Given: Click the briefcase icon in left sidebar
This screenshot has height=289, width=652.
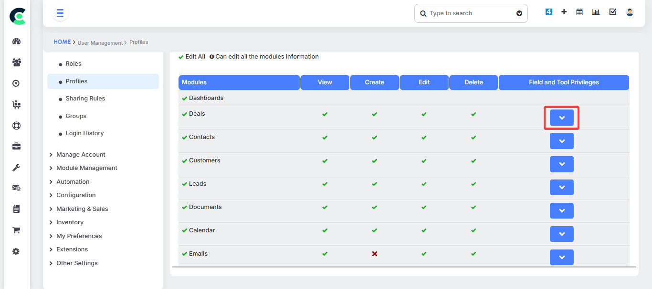Looking at the screenshot, I should [16, 147].
